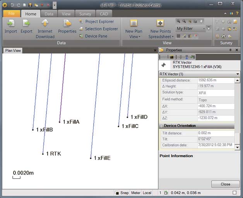Click the blue arrow Properties toolbar icon
Screen dimensions: 243x198
click(x=187, y=57)
